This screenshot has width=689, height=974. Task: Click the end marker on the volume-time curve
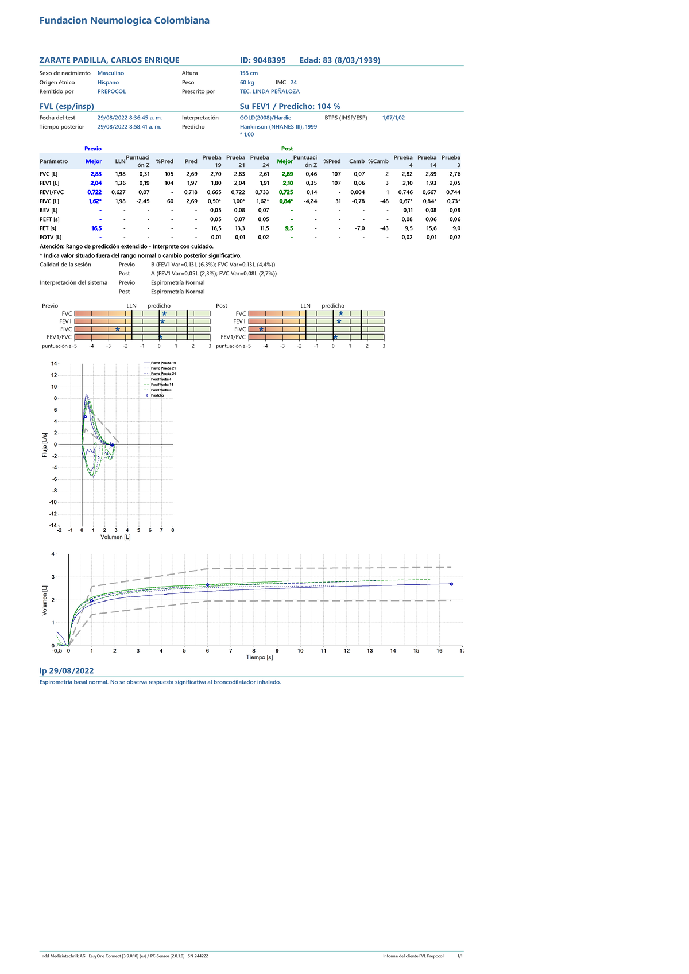coord(451,584)
